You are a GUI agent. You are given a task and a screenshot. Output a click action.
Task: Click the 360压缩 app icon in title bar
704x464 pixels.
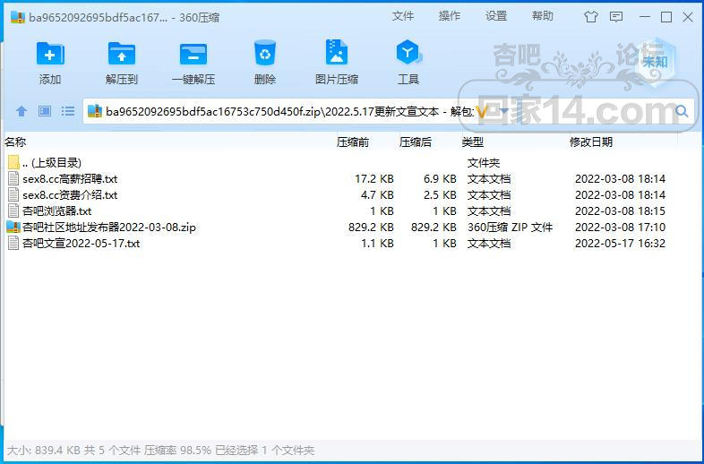pos(18,18)
